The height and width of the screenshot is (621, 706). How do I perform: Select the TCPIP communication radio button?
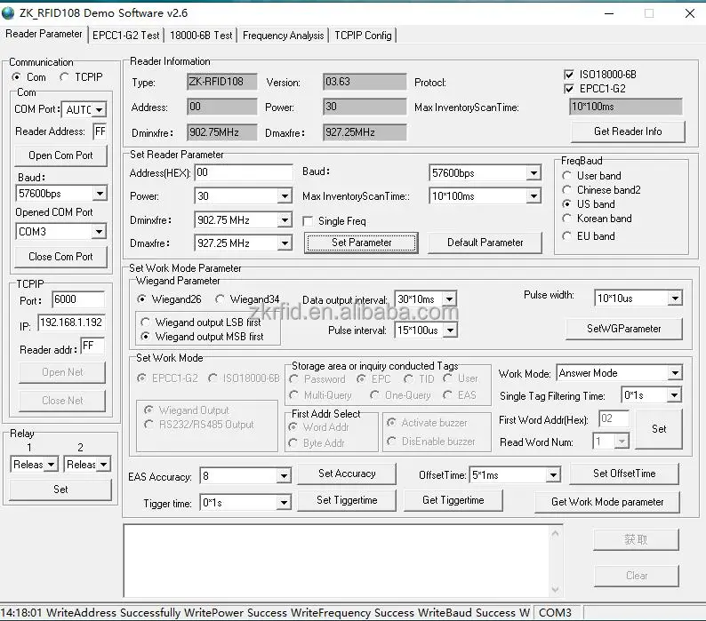click(x=64, y=77)
